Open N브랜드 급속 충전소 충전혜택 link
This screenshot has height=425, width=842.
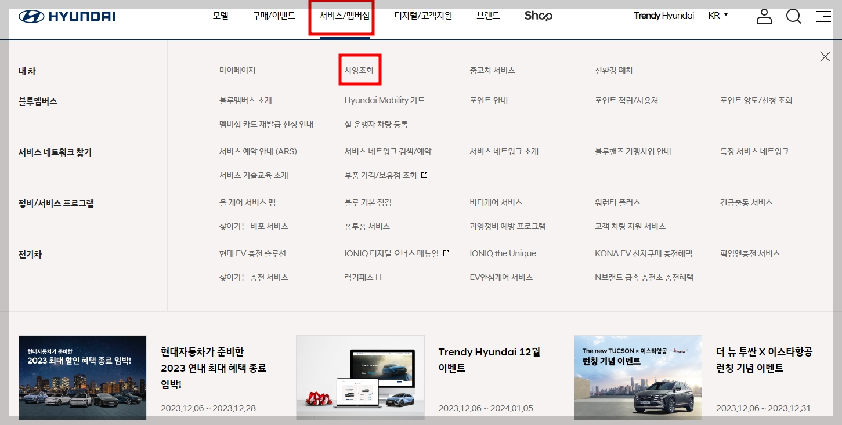tap(644, 277)
